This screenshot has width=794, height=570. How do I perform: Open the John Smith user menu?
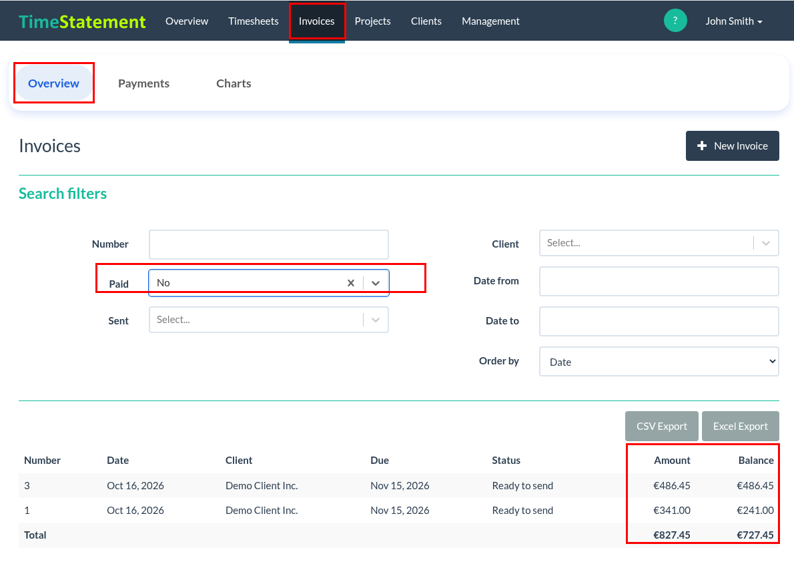734,21
